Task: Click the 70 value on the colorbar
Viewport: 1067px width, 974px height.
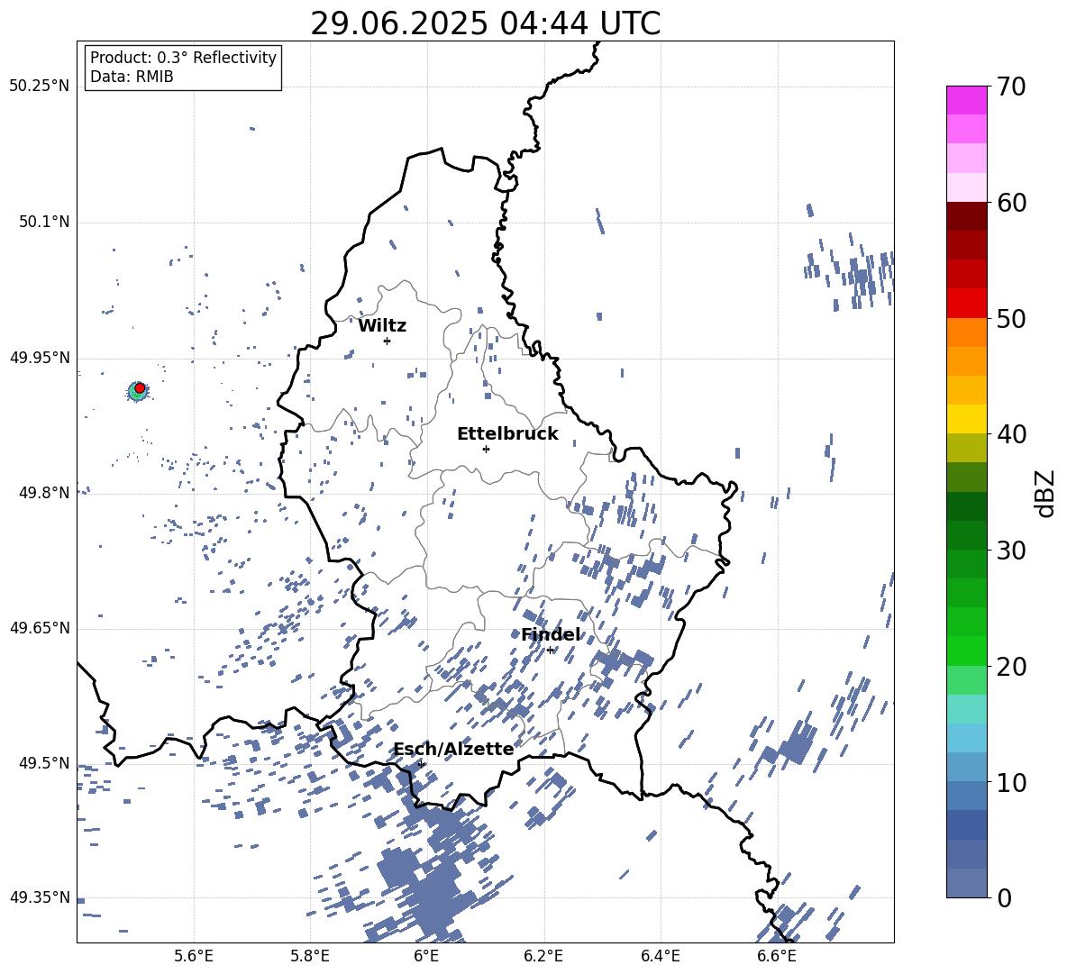Action: (x=1011, y=86)
